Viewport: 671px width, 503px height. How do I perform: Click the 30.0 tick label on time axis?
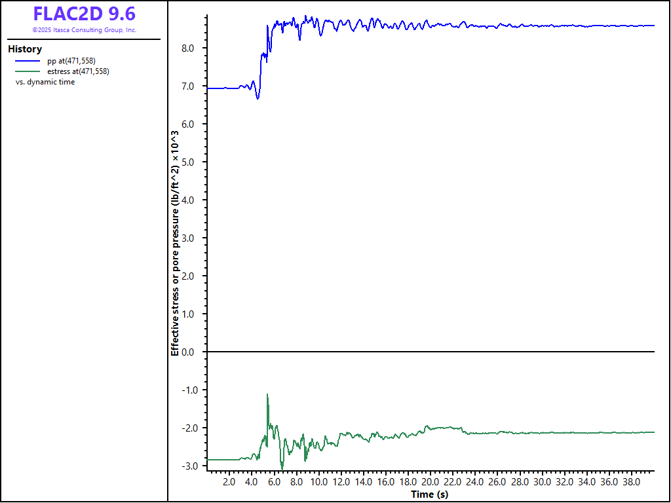click(542, 482)
